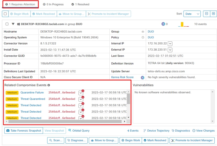Image resolution: width=217 pixels, height=146 pixels.
Task: Collapse all entries with the minus icon
Action: pyautogui.click(x=207, y=14)
